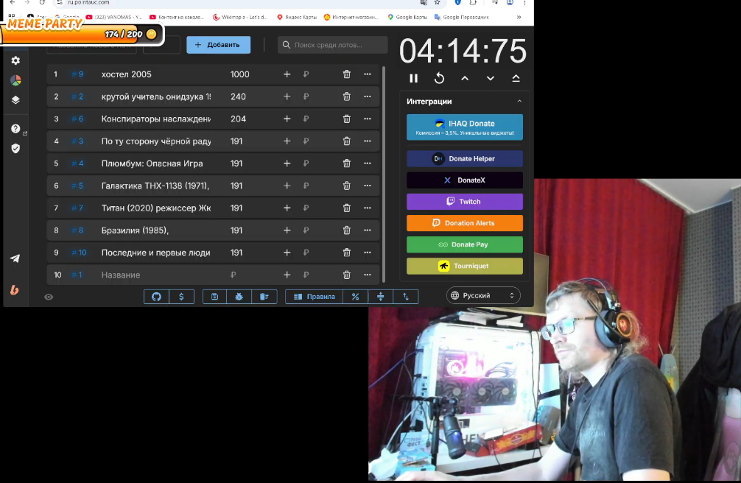Delete the крутой учитель онидзука lot
Image resolution: width=741 pixels, height=483 pixels.
[x=346, y=96]
